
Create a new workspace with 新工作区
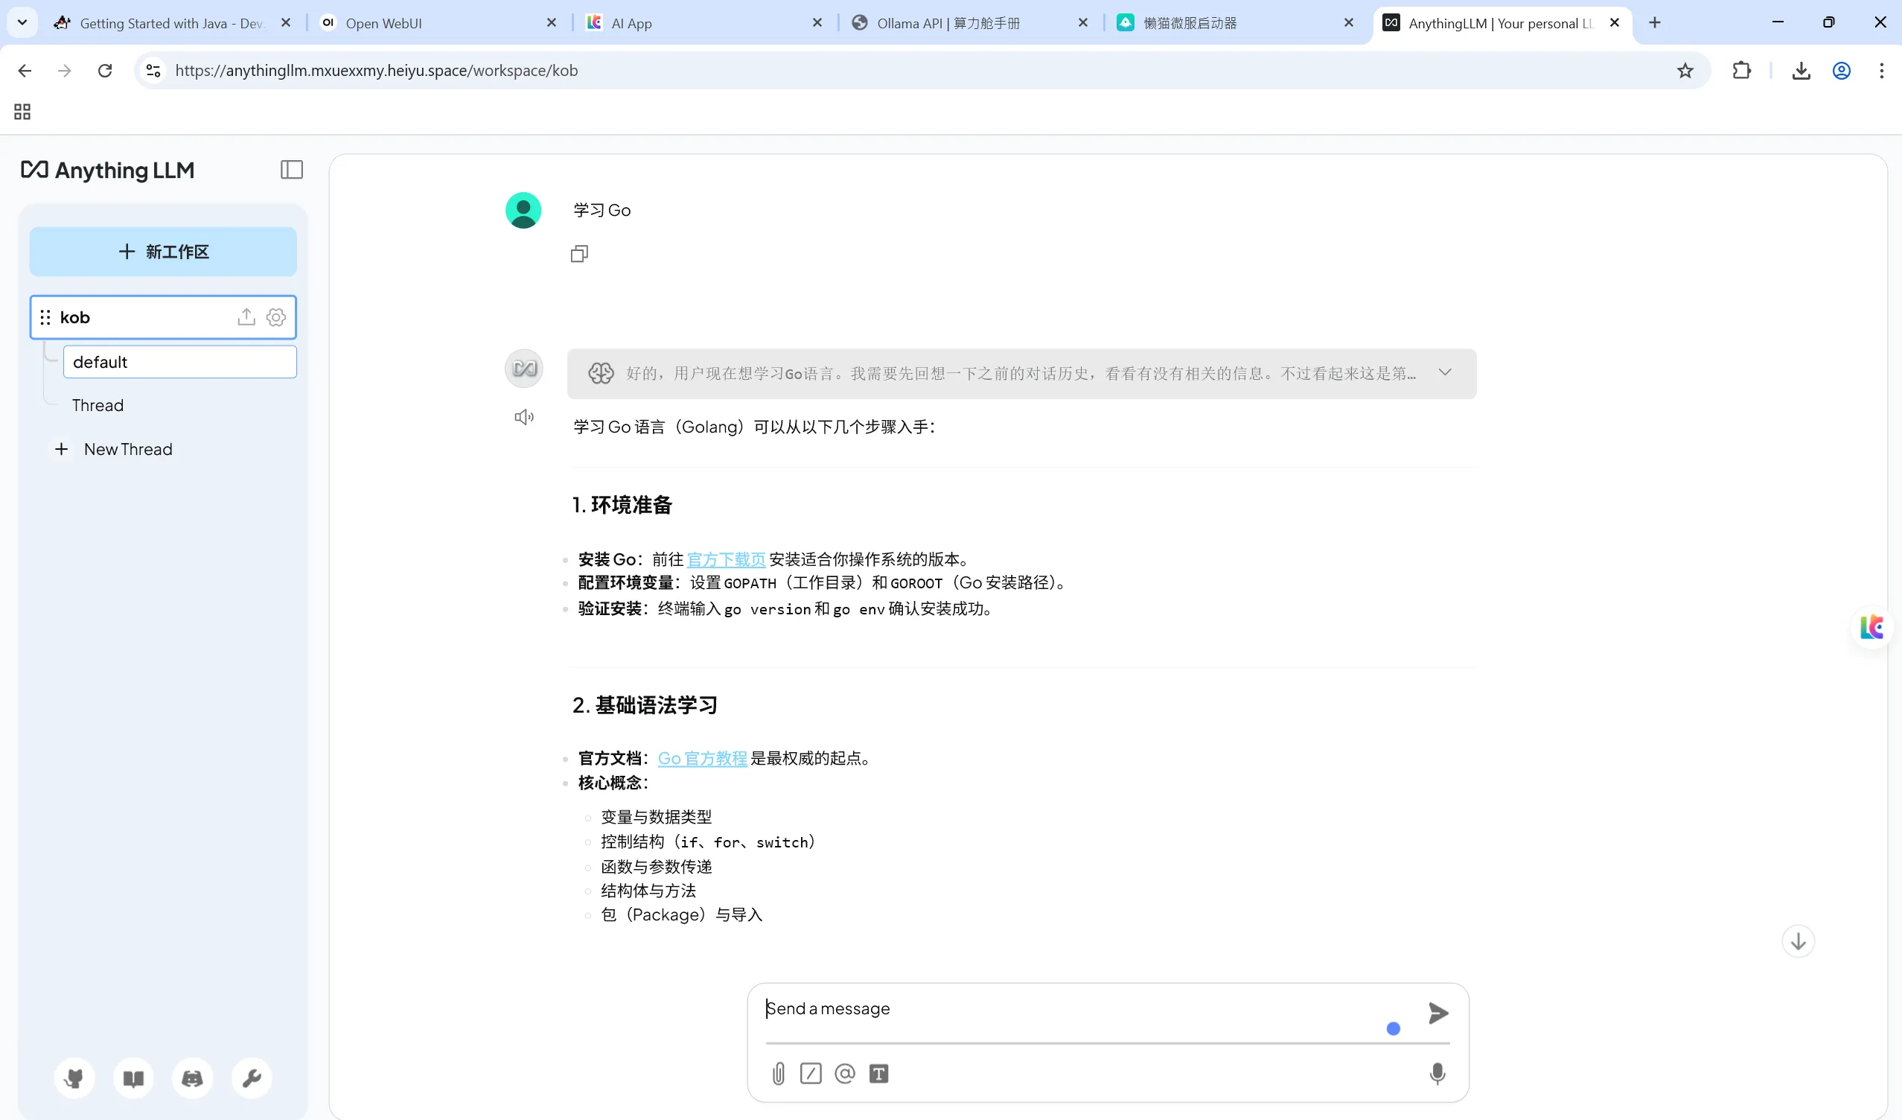coord(163,252)
